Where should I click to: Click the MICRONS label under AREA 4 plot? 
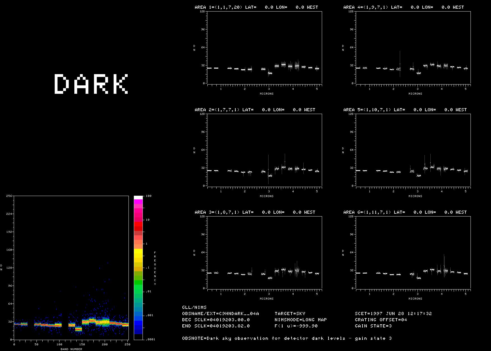(x=415, y=94)
